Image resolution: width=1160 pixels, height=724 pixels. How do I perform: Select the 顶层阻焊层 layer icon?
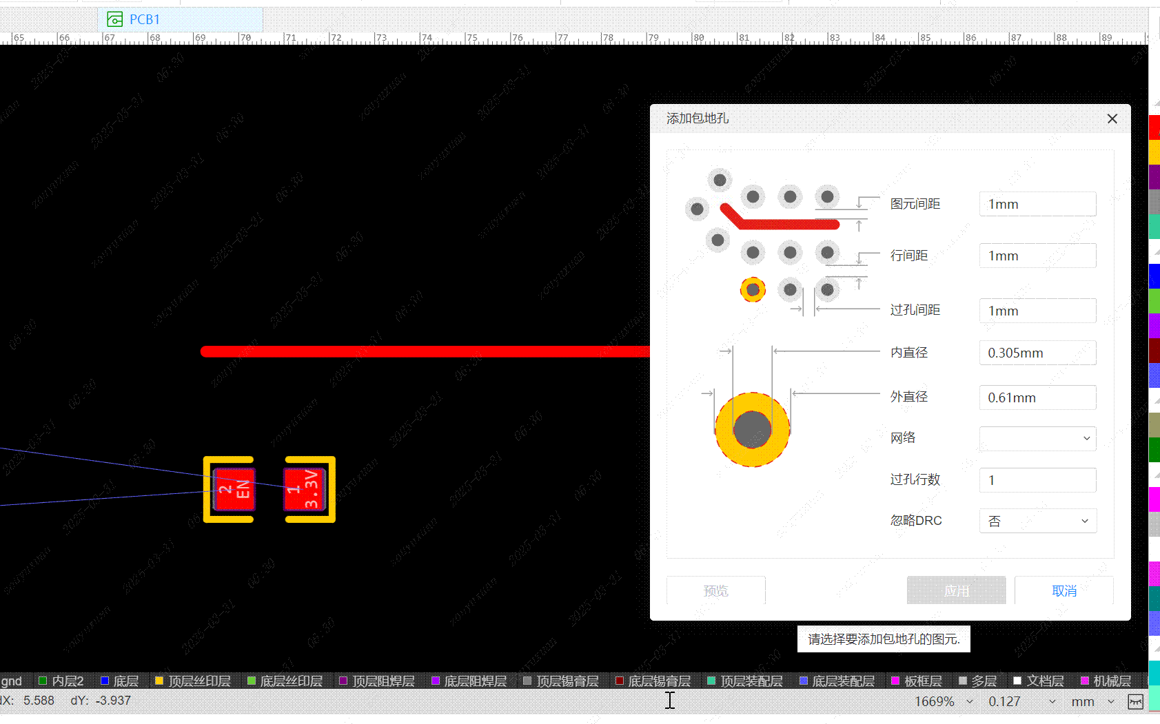[x=343, y=681]
